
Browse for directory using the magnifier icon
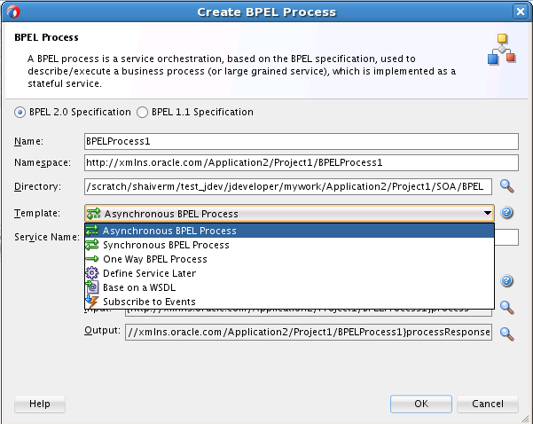506,186
